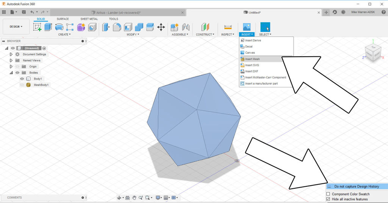Select the Extrude tool

[x=48, y=27]
